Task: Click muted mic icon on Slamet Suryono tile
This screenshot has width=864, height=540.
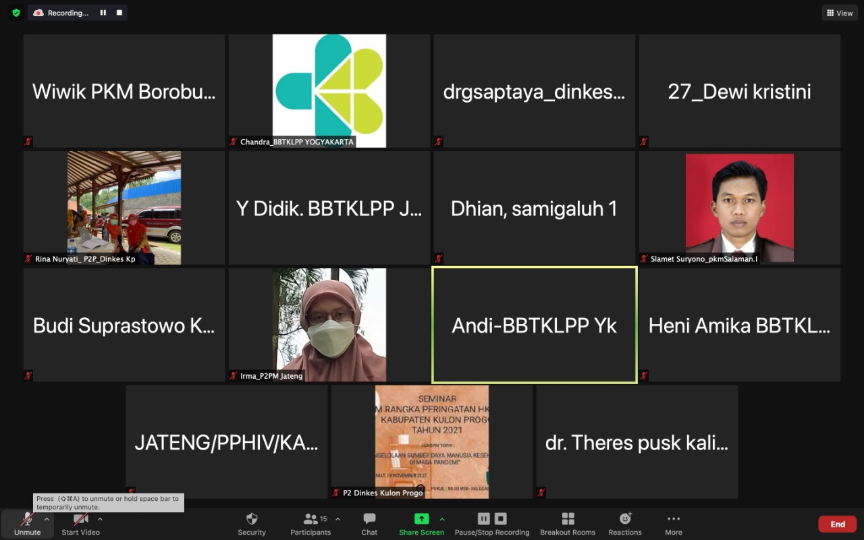Action: click(x=644, y=259)
